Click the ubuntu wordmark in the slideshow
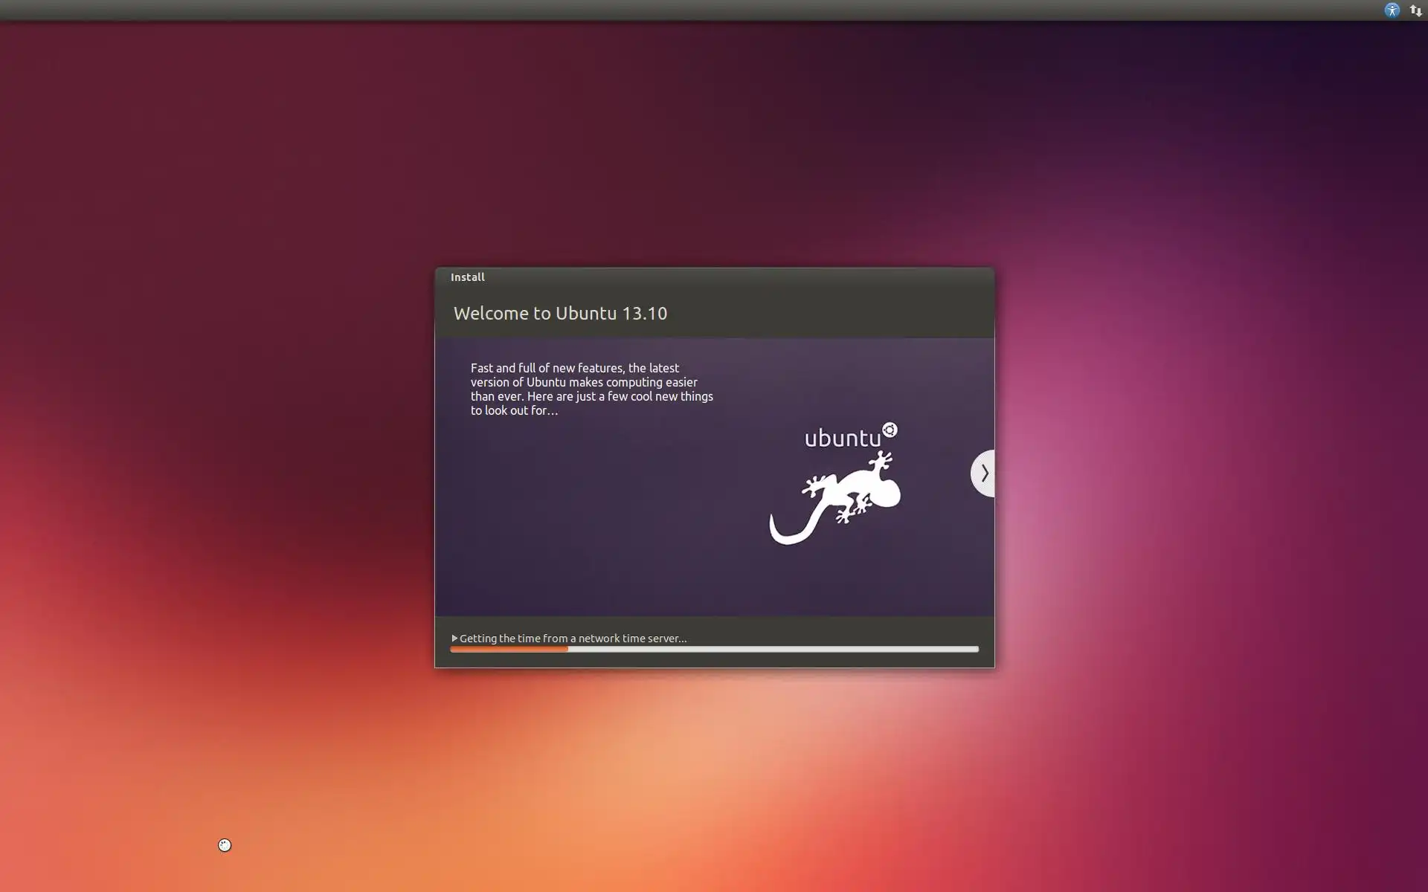 point(842,438)
